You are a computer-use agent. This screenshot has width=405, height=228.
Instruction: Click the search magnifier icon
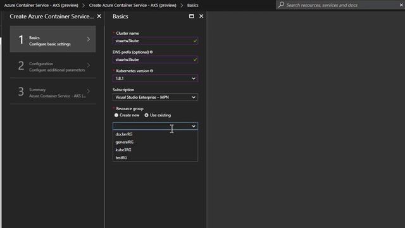point(281,4)
